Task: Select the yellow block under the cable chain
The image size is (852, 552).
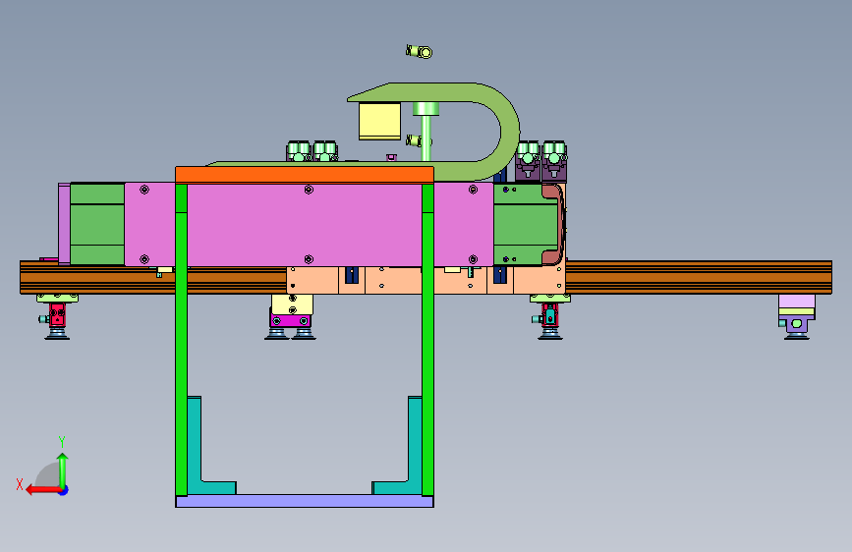Action: pyautogui.click(x=380, y=121)
